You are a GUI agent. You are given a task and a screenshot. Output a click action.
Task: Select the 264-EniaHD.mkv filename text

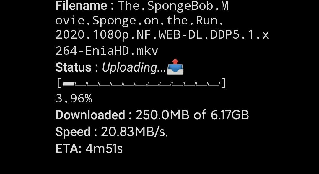(x=107, y=51)
